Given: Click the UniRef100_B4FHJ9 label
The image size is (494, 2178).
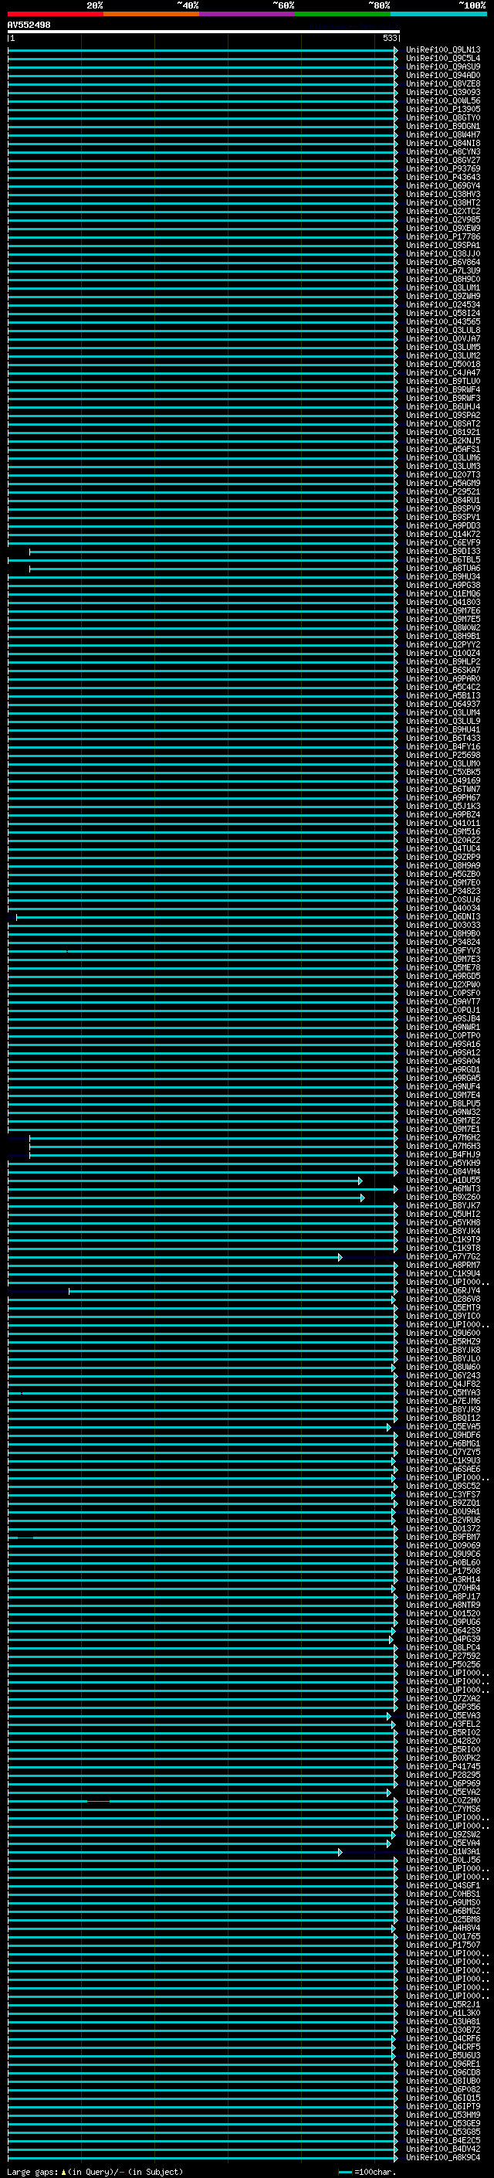Looking at the screenshot, I should (443, 1154).
